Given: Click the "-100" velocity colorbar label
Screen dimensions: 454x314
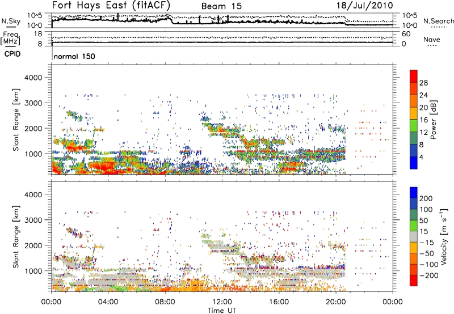Looking at the screenshot, I should 428,265.
